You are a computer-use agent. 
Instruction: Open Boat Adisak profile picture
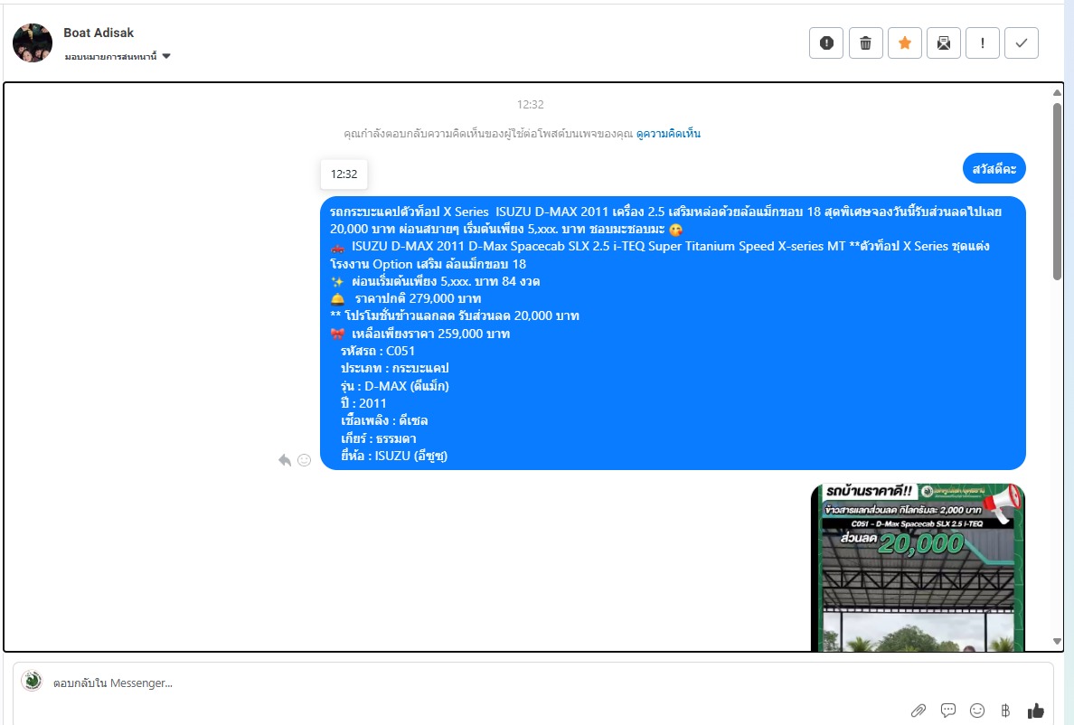click(x=33, y=42)
